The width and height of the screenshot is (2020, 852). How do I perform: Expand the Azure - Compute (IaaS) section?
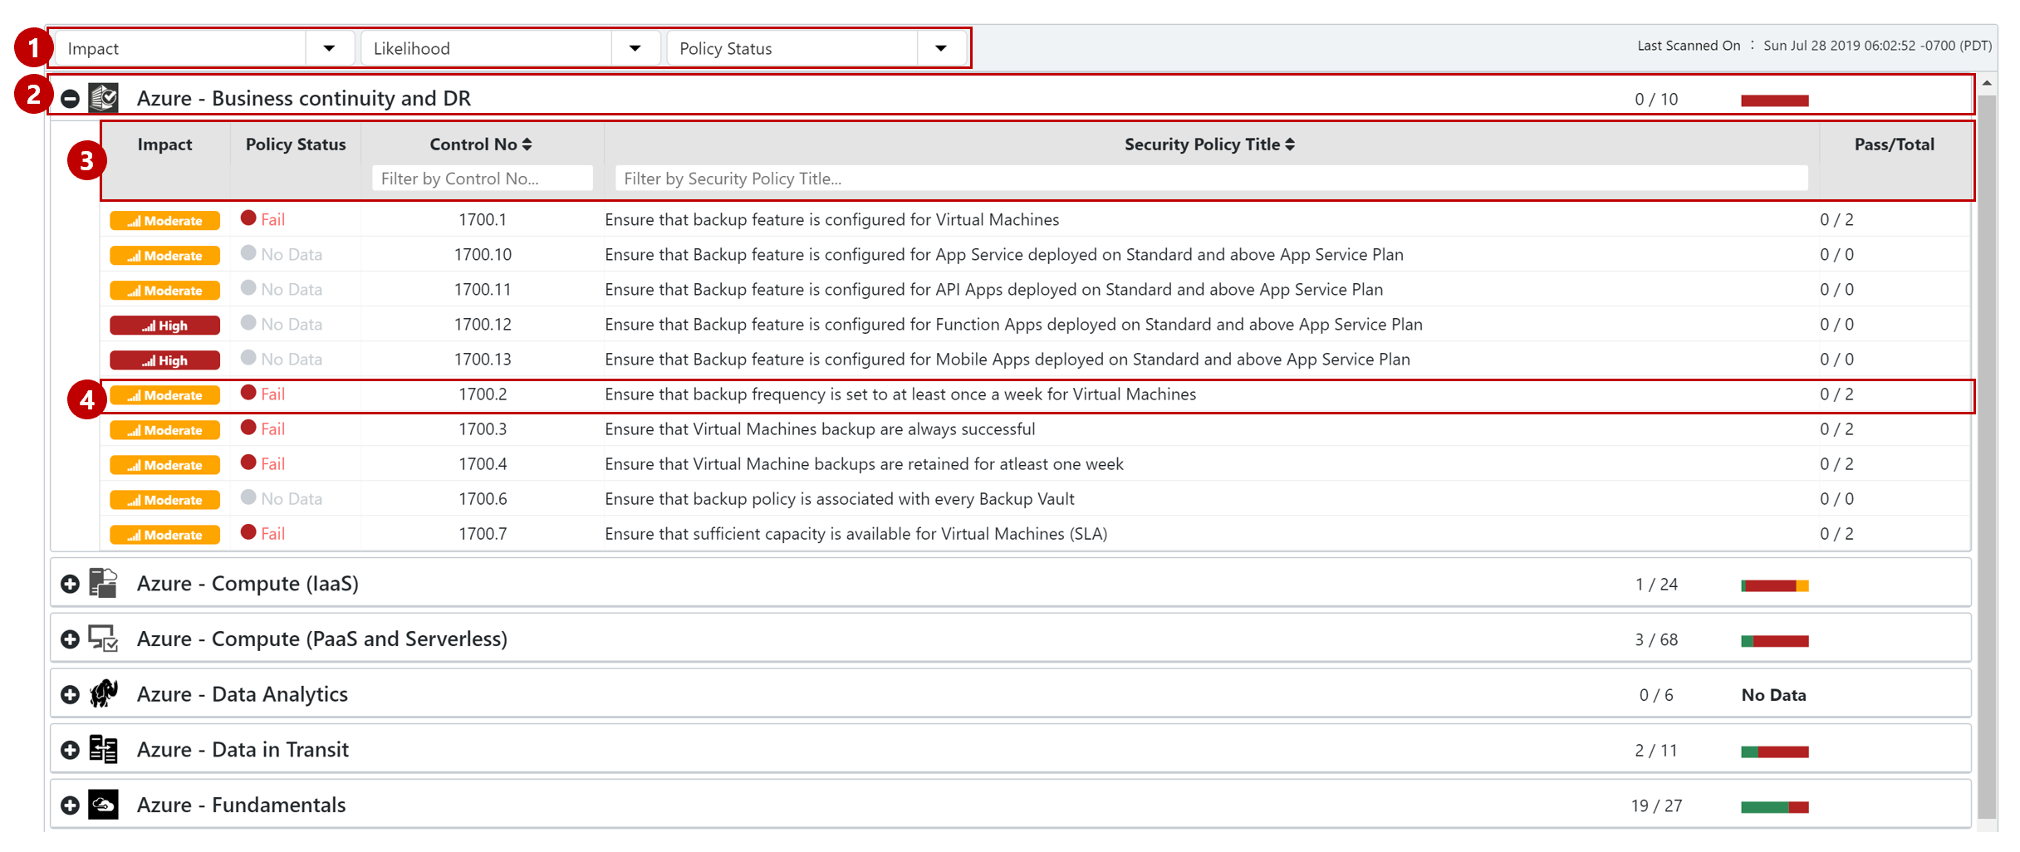click(x=71, y=584)
